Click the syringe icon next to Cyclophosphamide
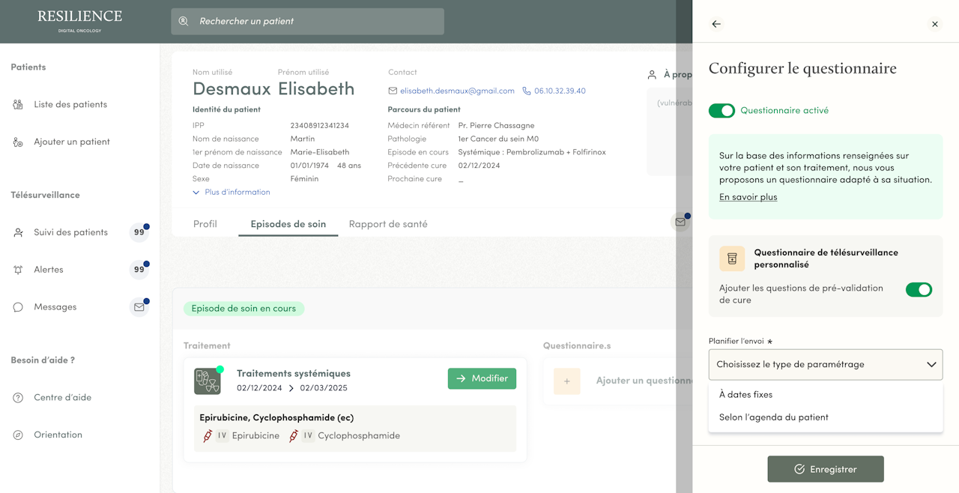The image size is (959, 493). [x=294, y=436]
